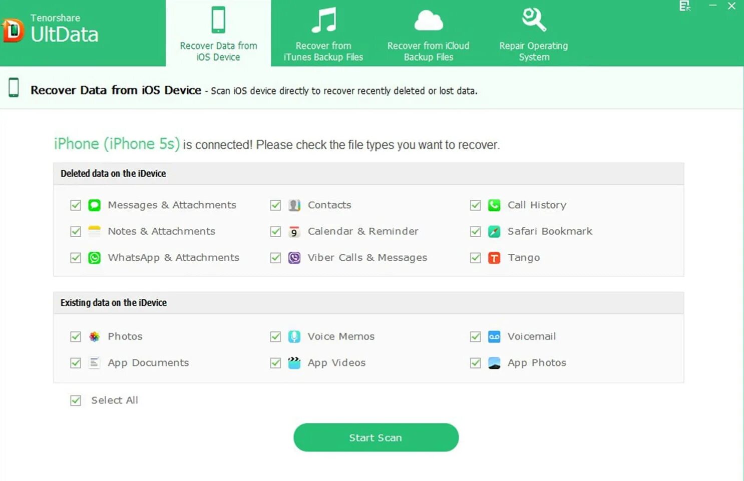Click the Contacts address book icon
The width and height of the screenshot is (744, 481).
tap(294, 205)
